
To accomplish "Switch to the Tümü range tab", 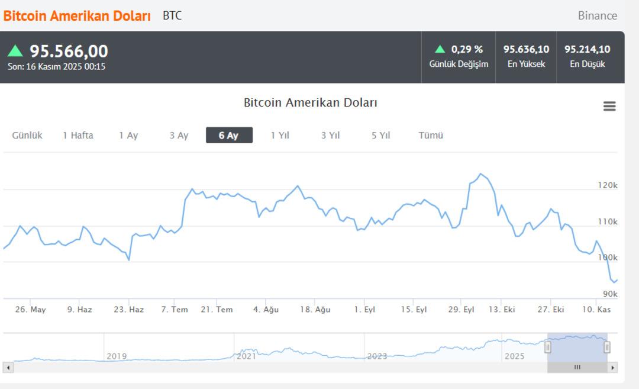I will point(431,135).
